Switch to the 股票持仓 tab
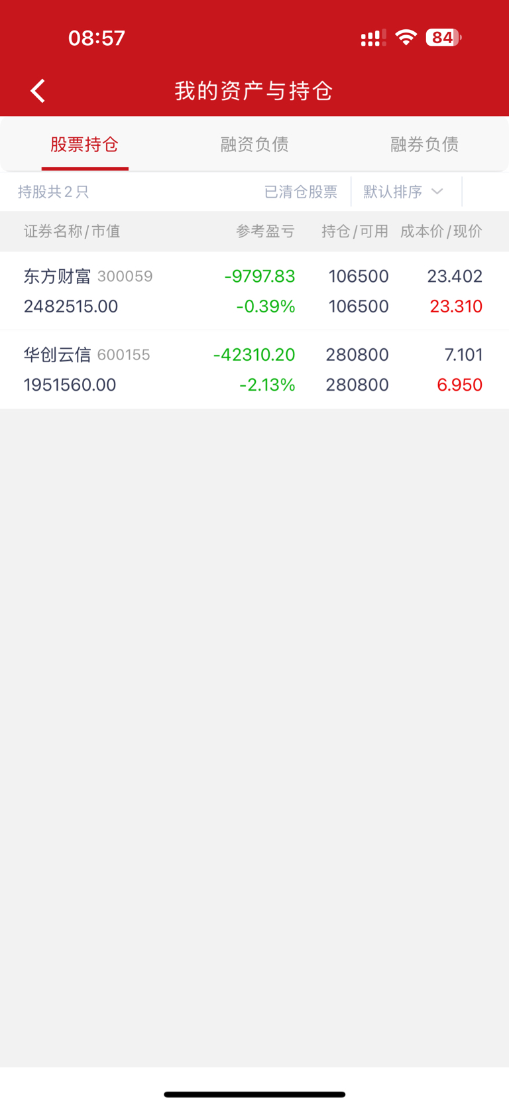 pyautogui.click(x=85, y=145)
